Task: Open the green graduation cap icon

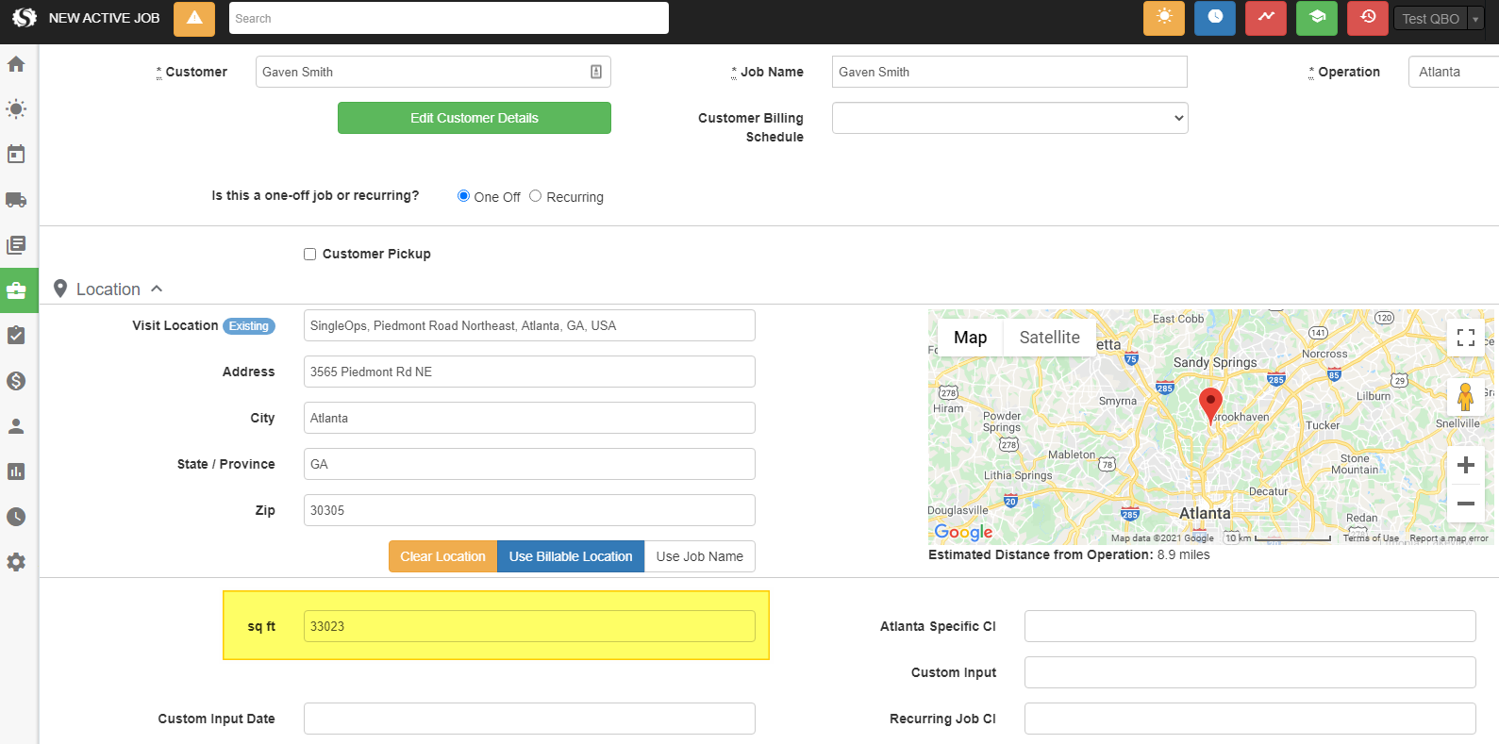Action: coord(1317,18)
